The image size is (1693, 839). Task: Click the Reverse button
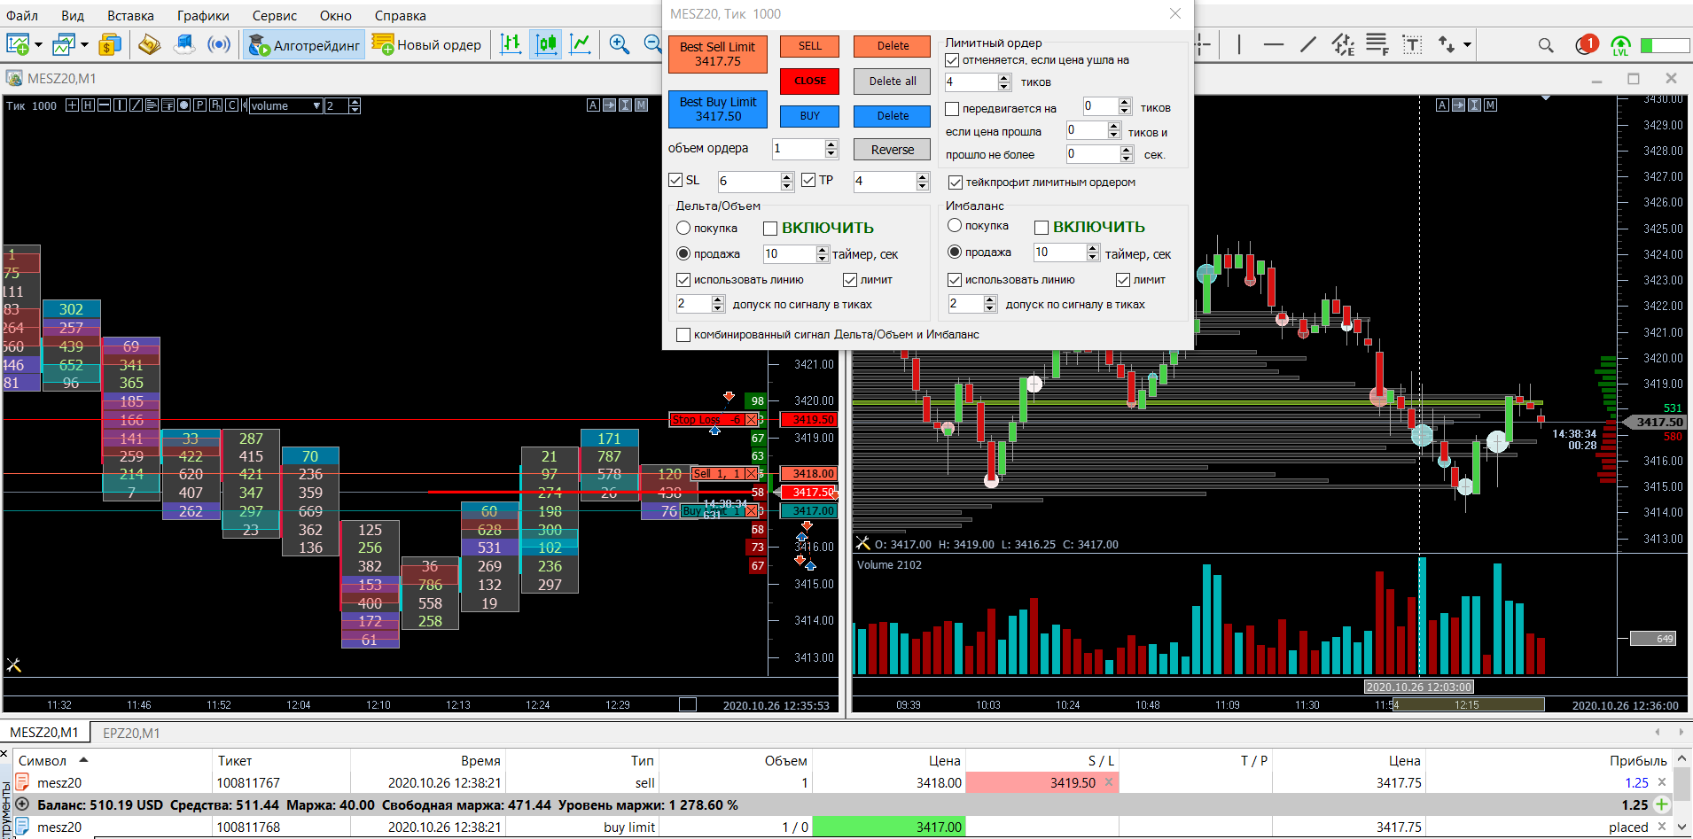point(893,150)
